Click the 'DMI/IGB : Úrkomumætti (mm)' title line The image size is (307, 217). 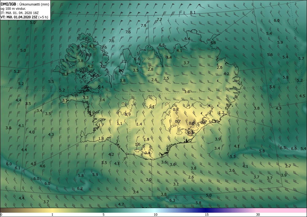pyautogui.click(x=25, y=4)
